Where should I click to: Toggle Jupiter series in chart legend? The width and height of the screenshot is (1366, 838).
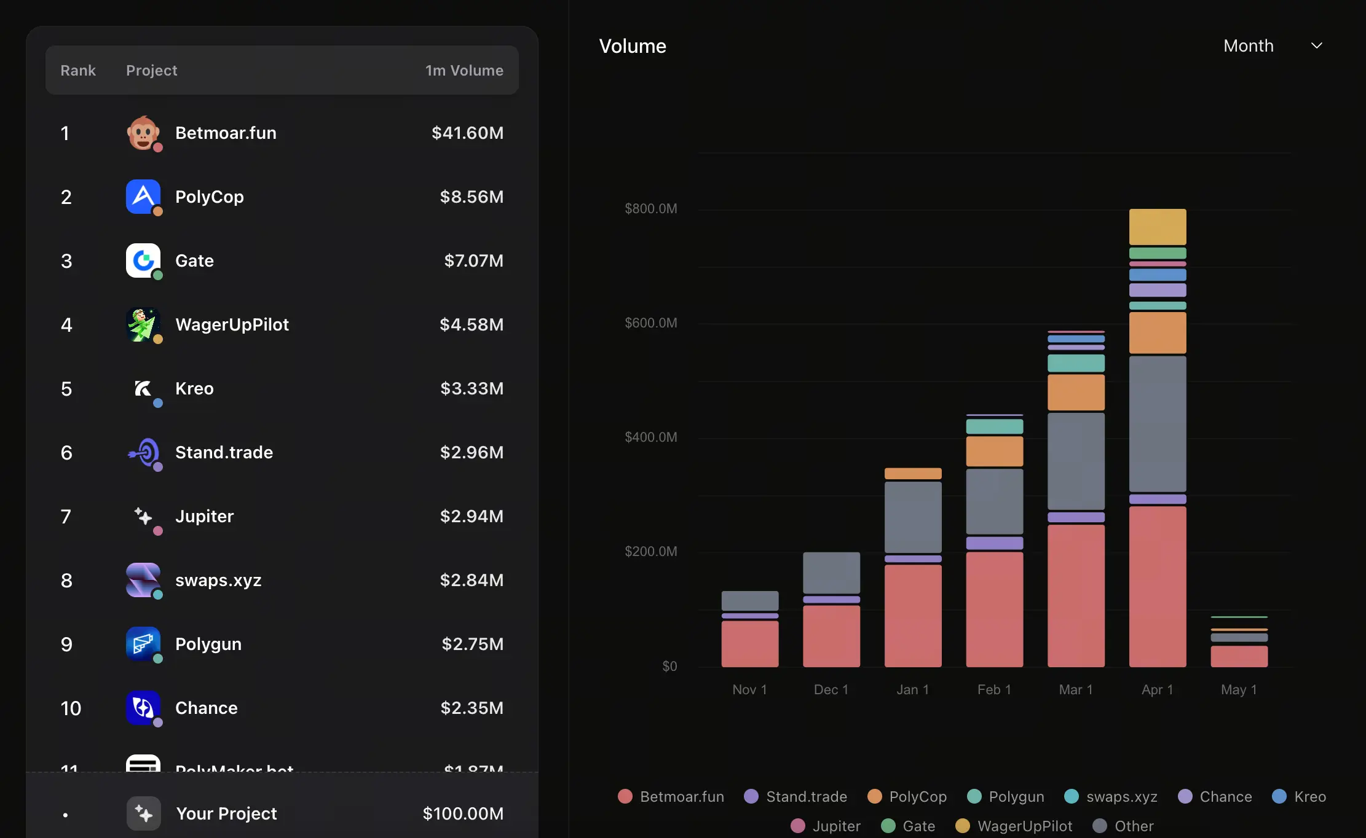[826, 826]
